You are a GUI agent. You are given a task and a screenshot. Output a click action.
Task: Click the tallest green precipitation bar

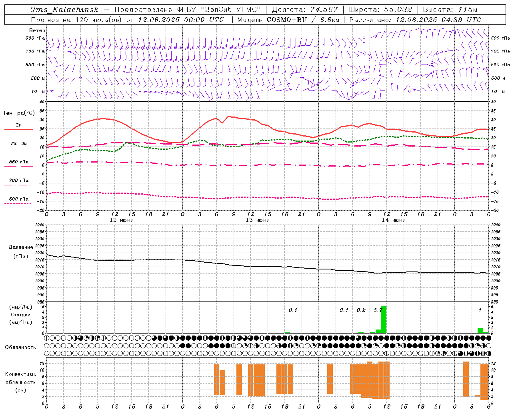(384, 320)
